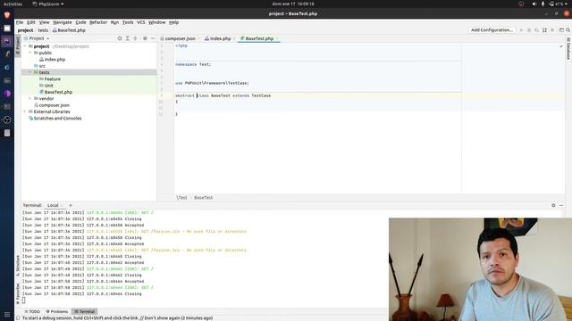Collapse the public folder
572x321 pixels.
30,53
